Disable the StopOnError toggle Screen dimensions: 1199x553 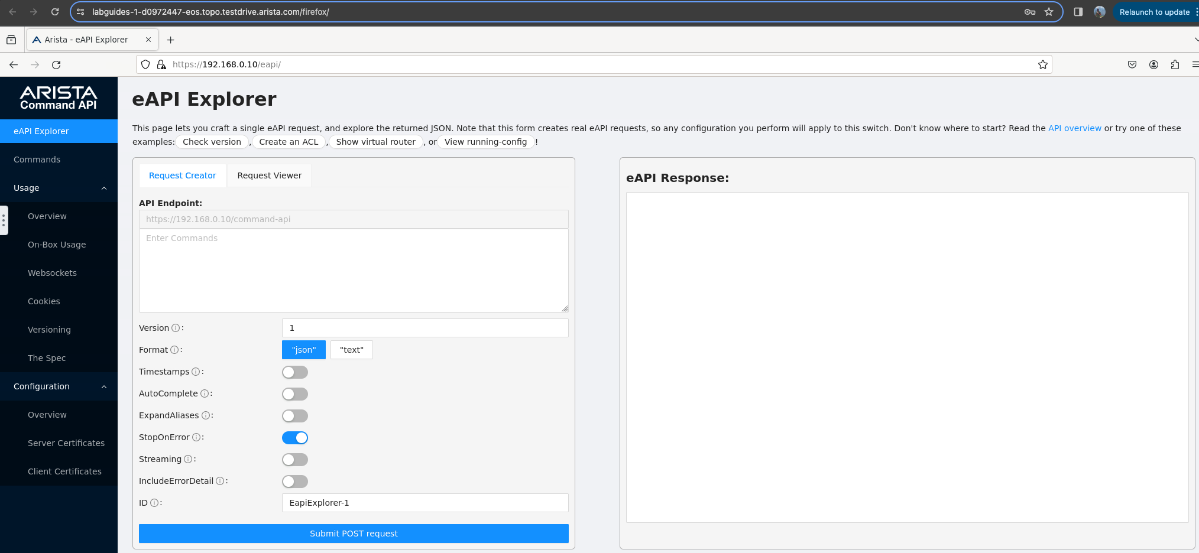(294, 438)
